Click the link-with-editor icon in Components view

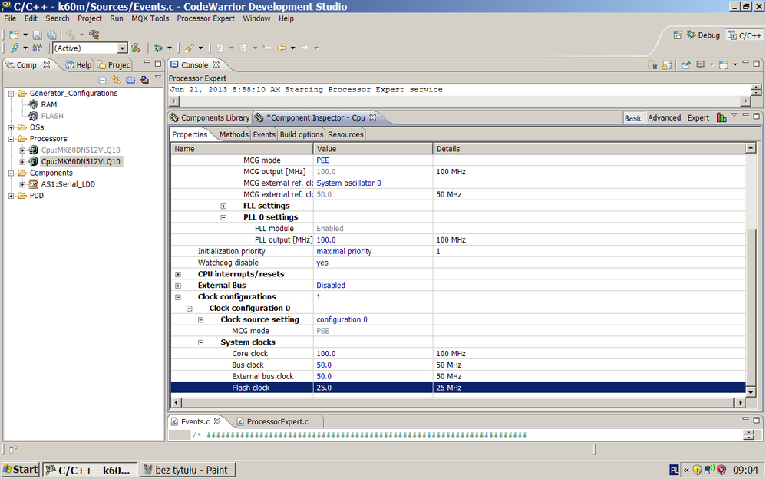[x=116, y=80]
